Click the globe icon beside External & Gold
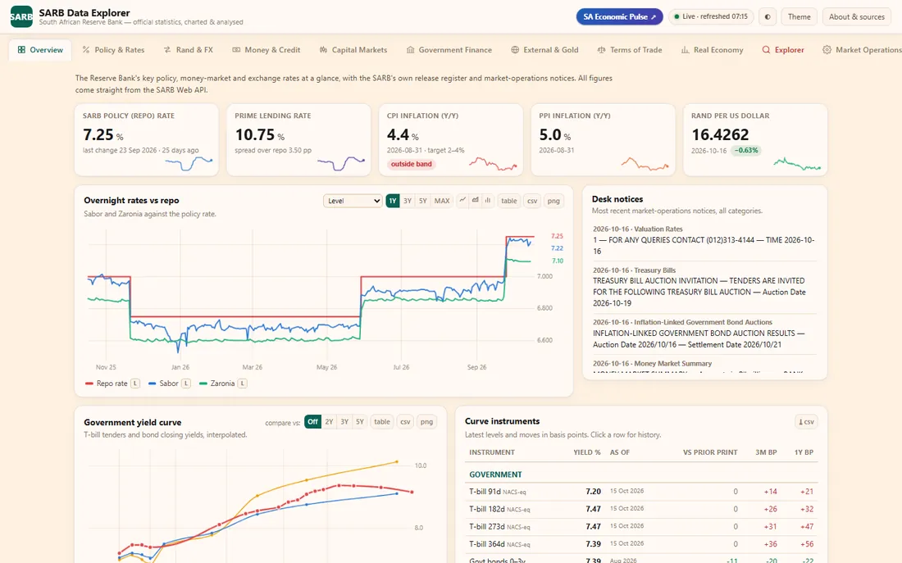 (515, 50)
